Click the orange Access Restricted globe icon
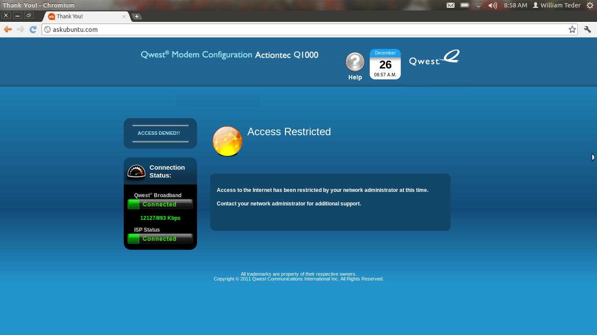The width and height of the screenshot is (597, 335). 227,141
